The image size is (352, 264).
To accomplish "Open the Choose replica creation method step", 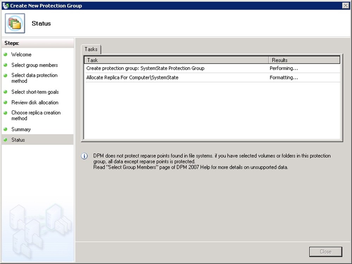I will click(x=36, y=115).
